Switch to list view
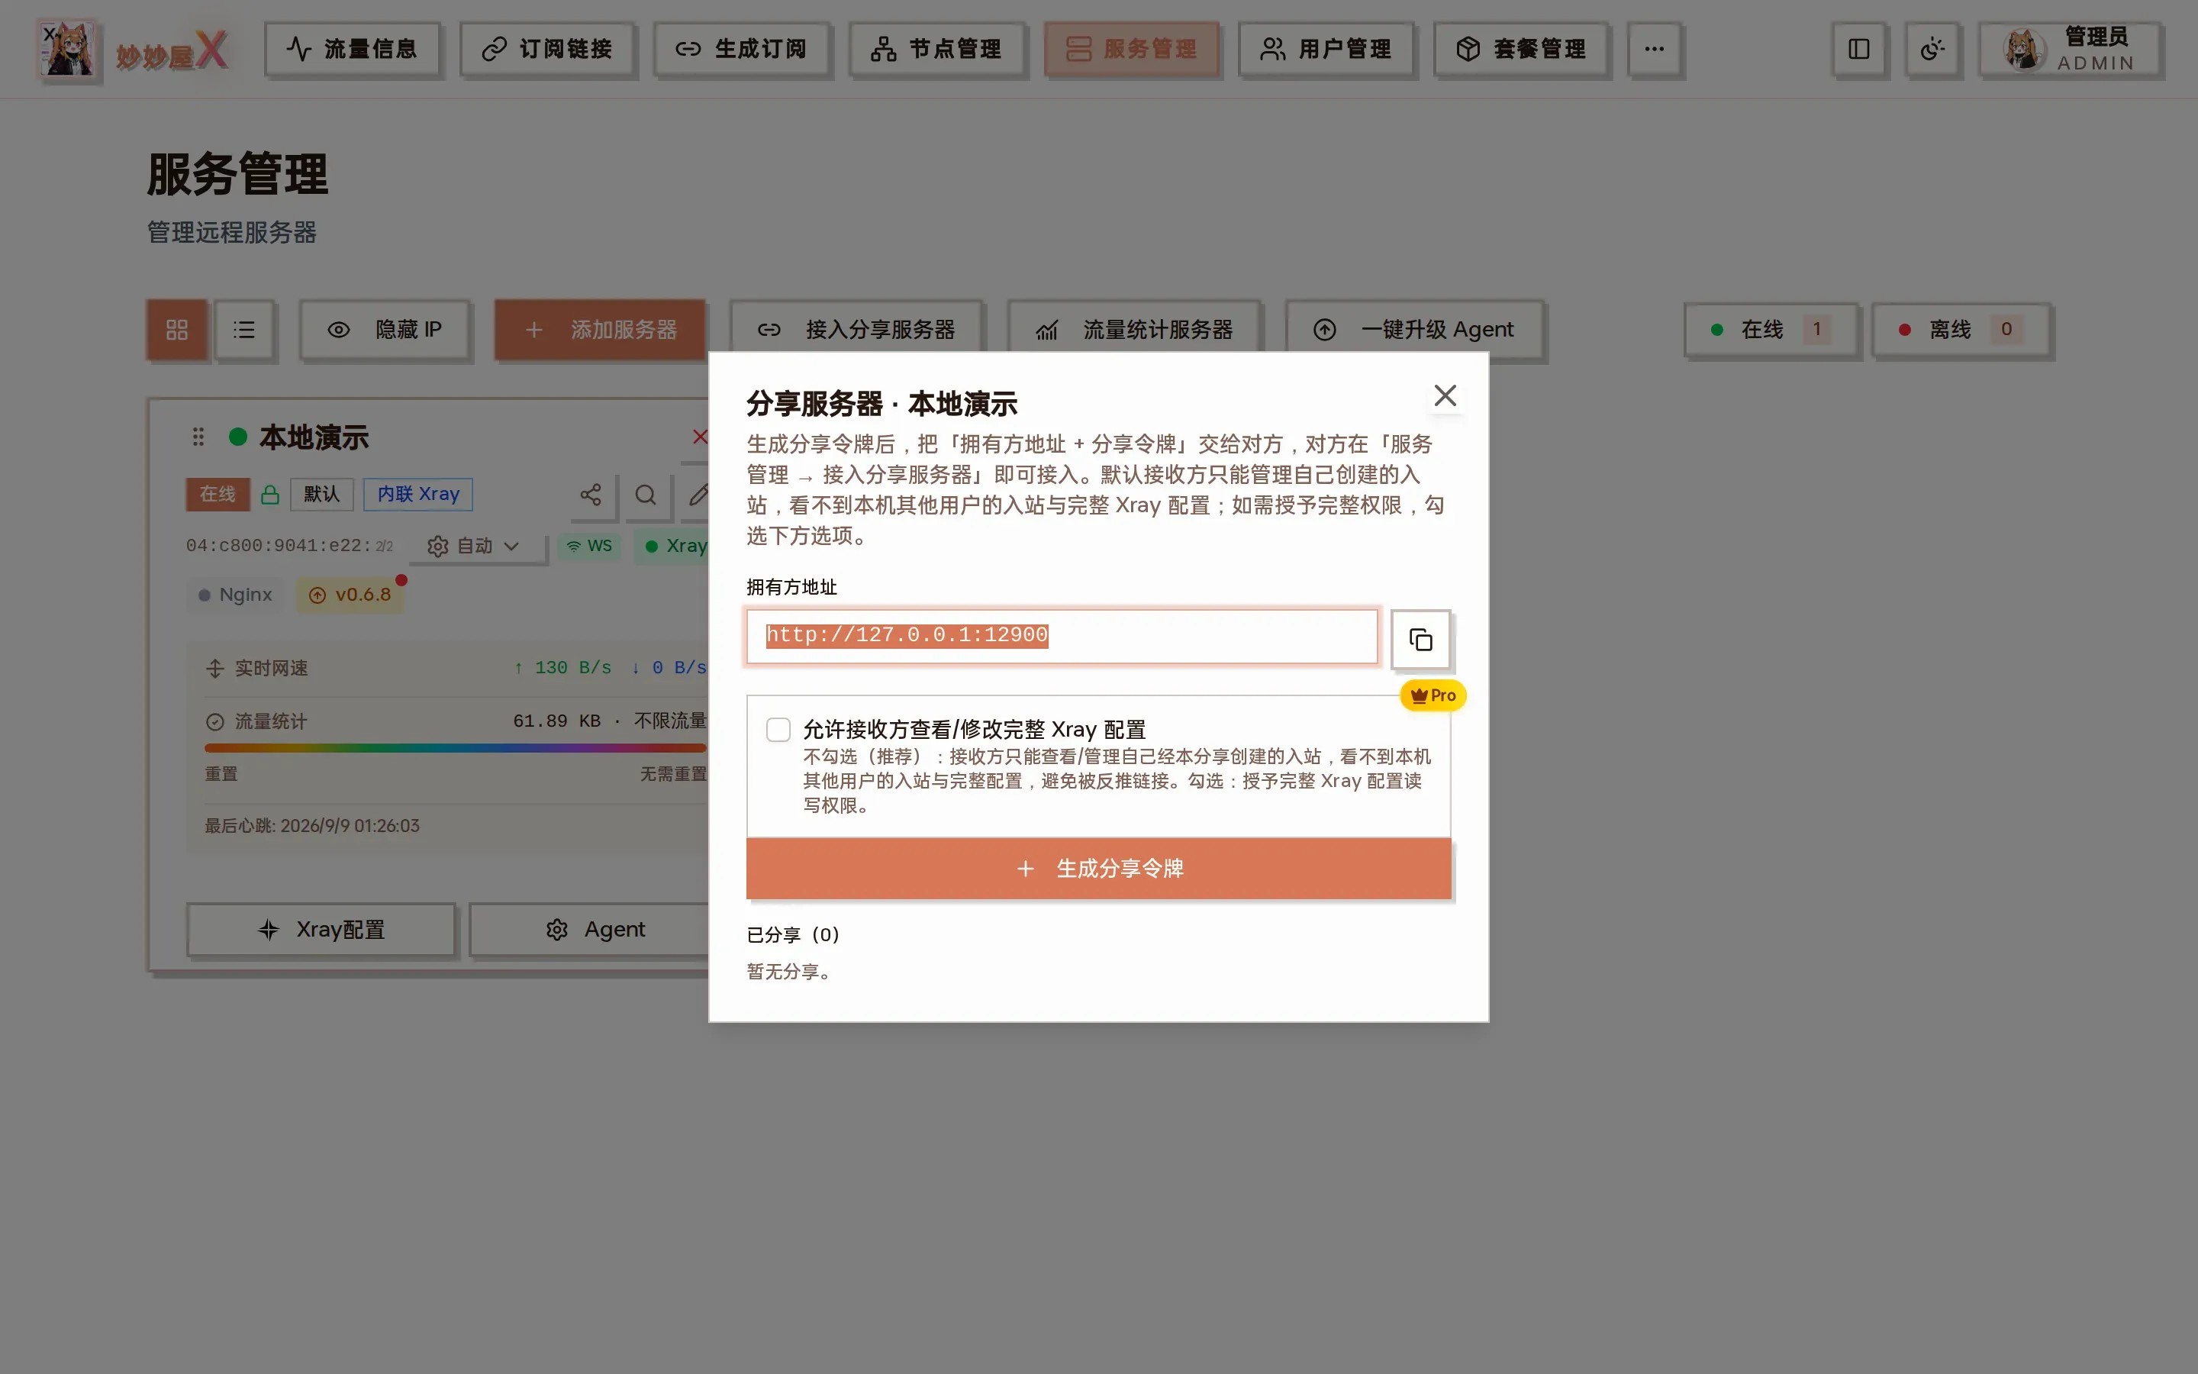The width and height of the screenshot is (2198, 1374). tap(243, 330)
